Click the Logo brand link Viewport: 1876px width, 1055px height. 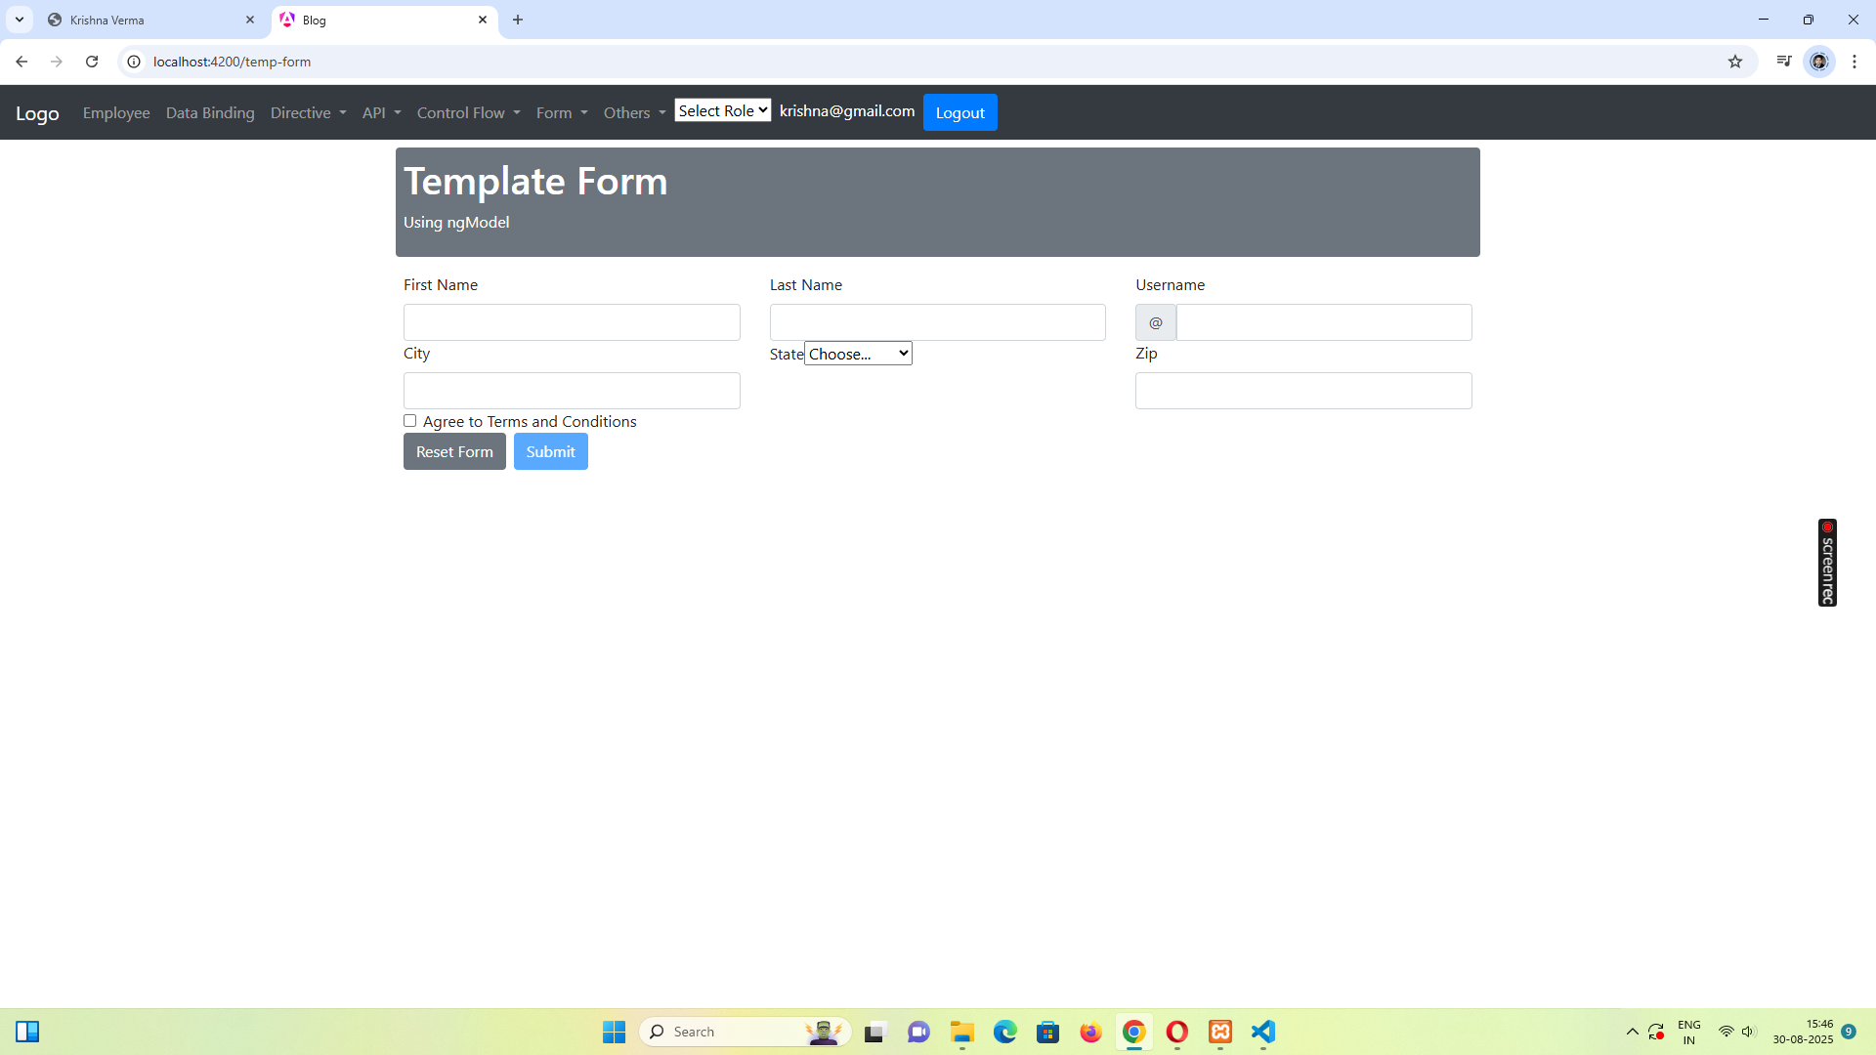(37, 113)
